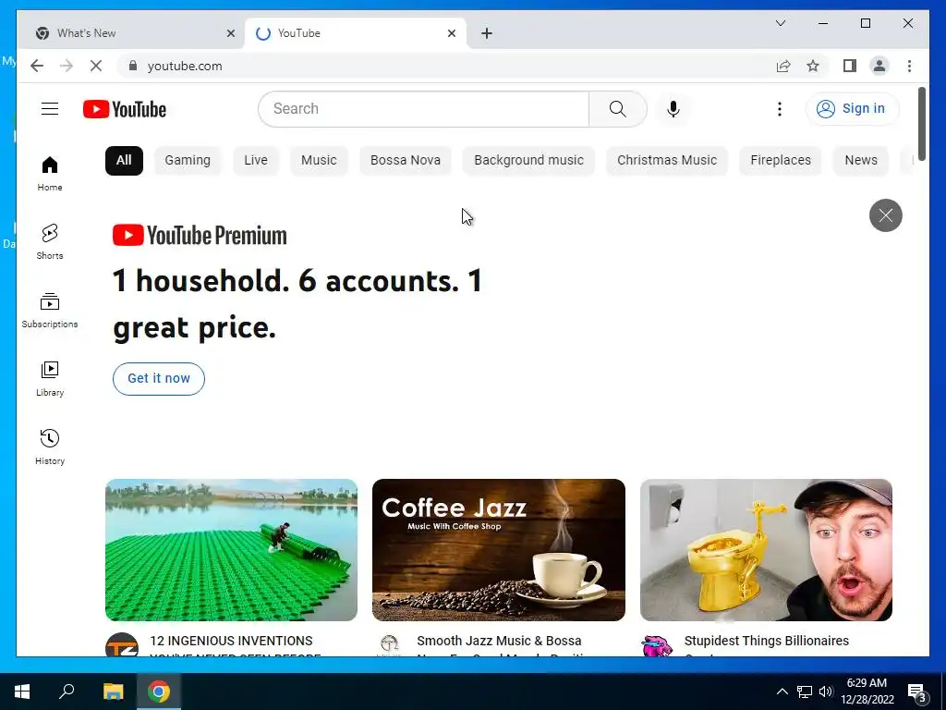Show hidden system tray icons
The image size is (946, 710).
point(782,692)
